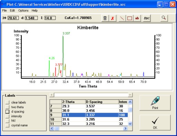Click the red X remove icon
This screenshot has height=136, width=177.
[x=113, y=18]
